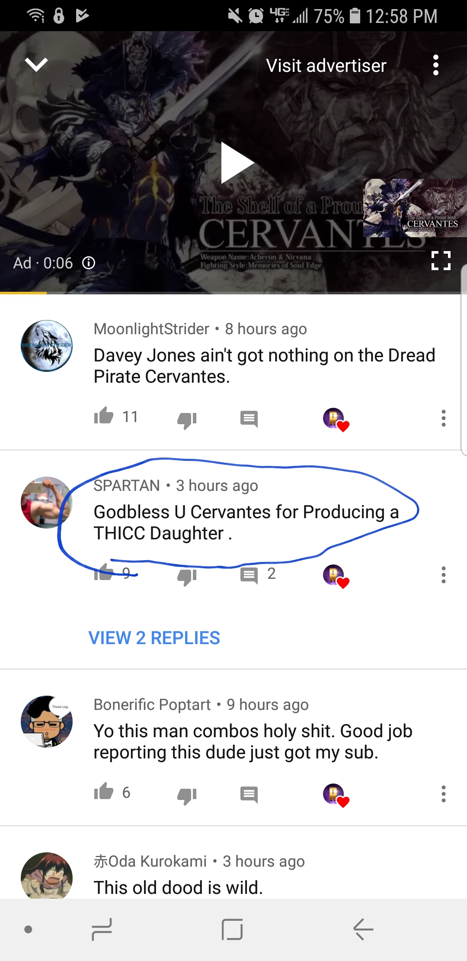The image size is (467, 961).
Task: Open options menu for MoonlightStrider's comment
Action: (443, 418)
